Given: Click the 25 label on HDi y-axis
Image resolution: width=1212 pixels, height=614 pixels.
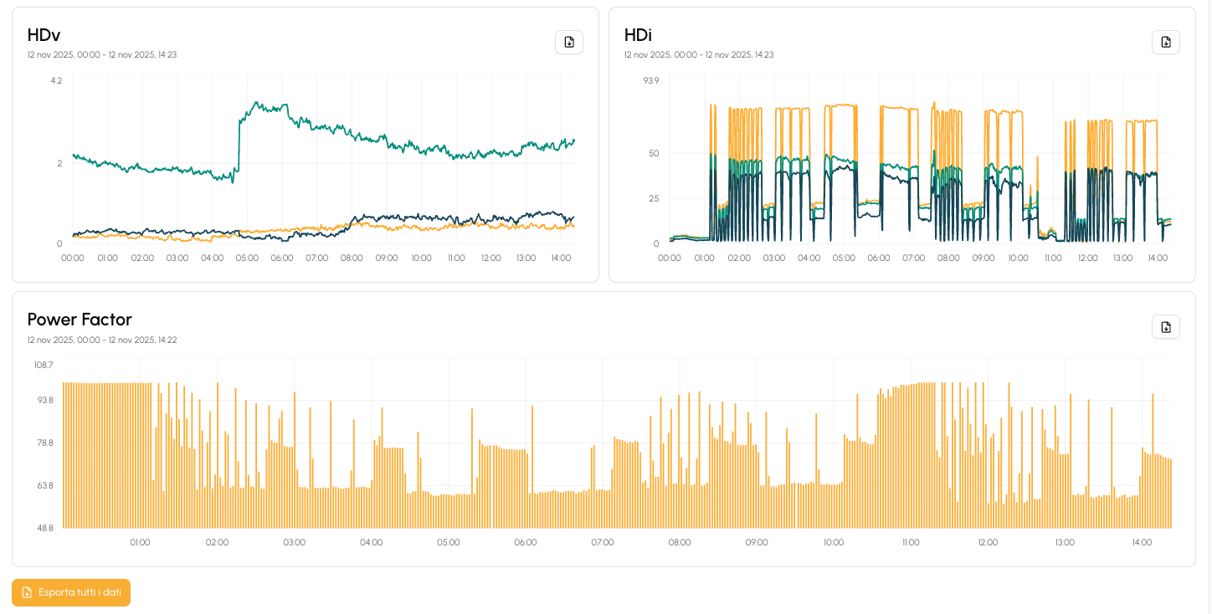Looking at the screenshot, I should point(654,198).
